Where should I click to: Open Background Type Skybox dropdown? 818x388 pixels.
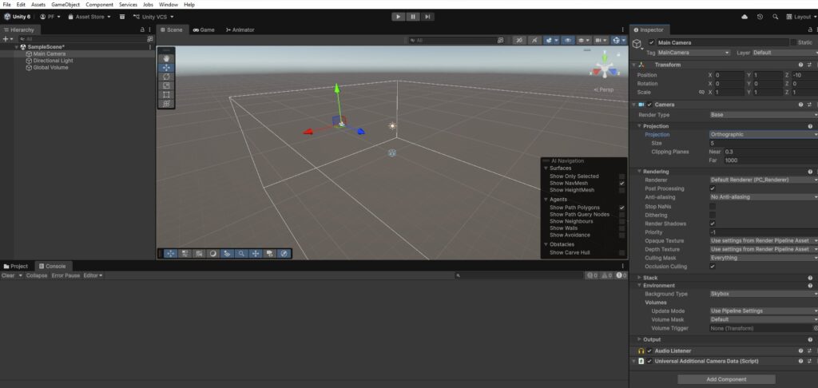(764, 294)
